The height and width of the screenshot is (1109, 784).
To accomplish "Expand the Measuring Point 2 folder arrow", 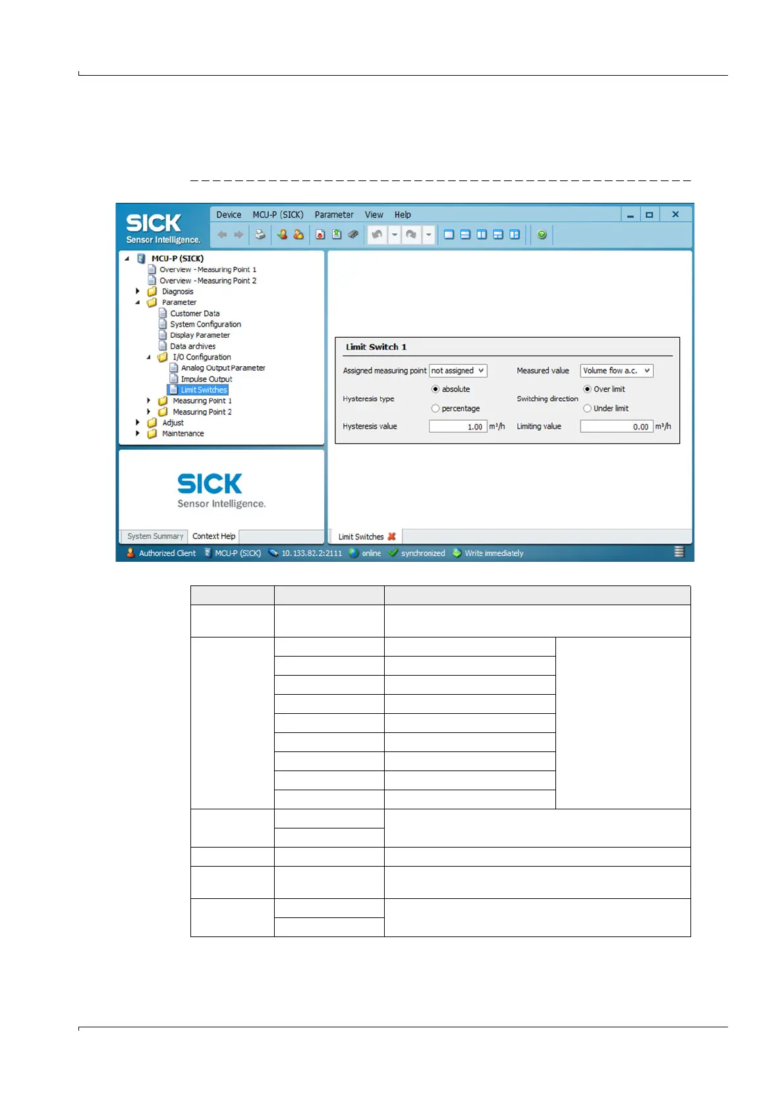I will 149,412.
